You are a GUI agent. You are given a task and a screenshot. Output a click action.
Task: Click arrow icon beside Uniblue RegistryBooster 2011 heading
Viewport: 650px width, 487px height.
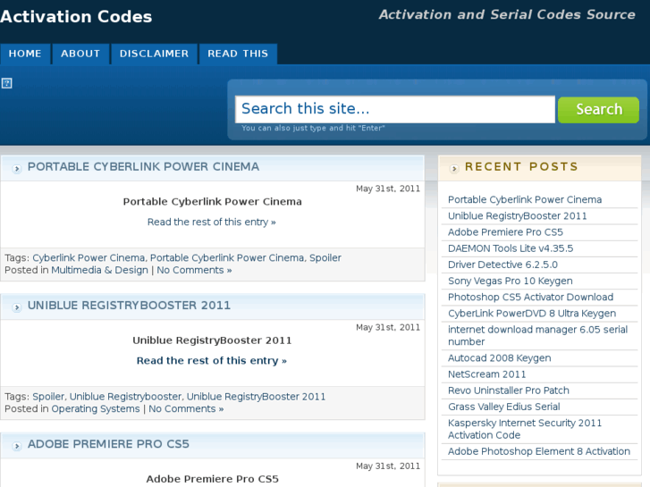pos(17,307)
